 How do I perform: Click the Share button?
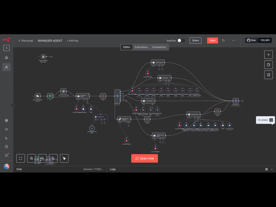coord(195,41)
